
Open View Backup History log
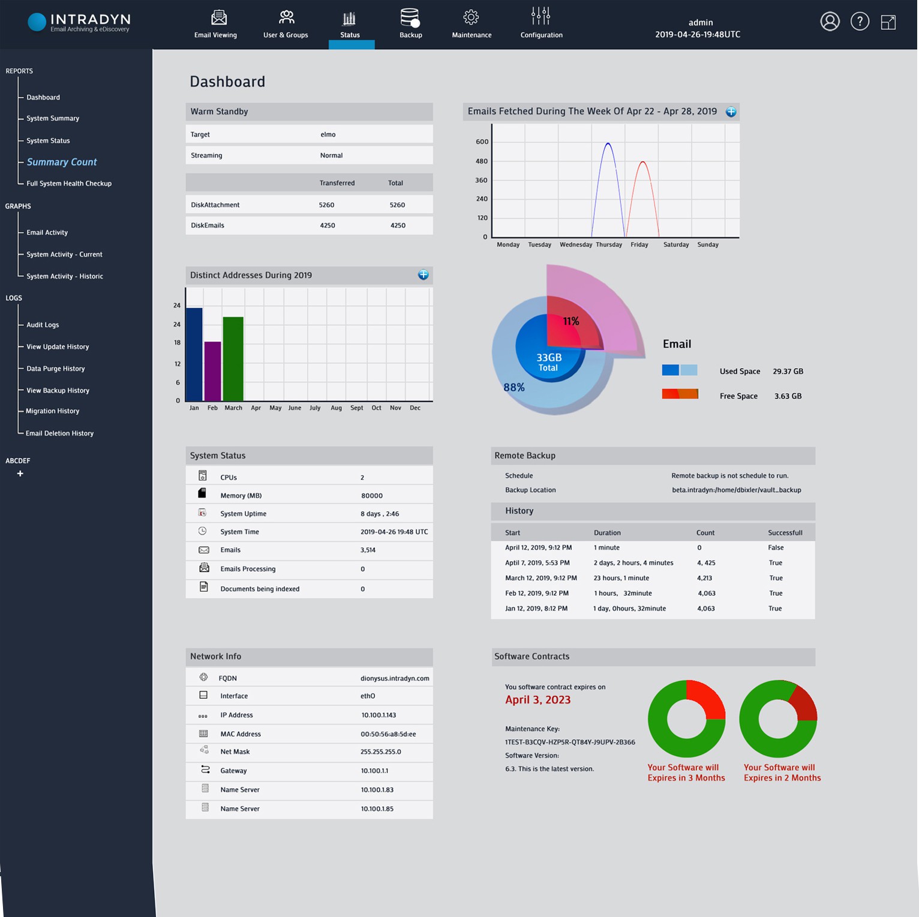click(x=58, y=391)
